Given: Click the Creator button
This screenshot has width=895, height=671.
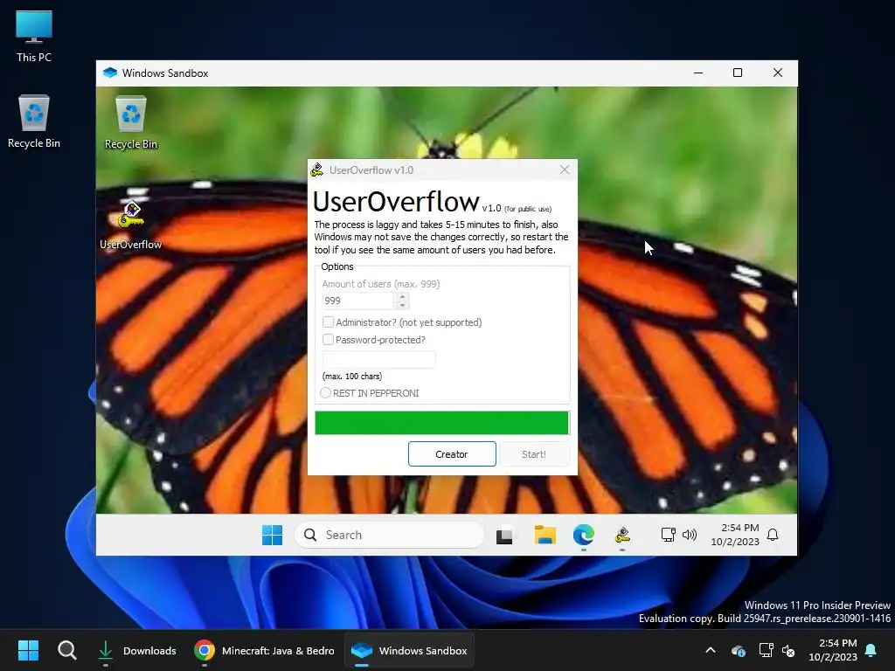Looking at the screenshot, I should 452,454.
